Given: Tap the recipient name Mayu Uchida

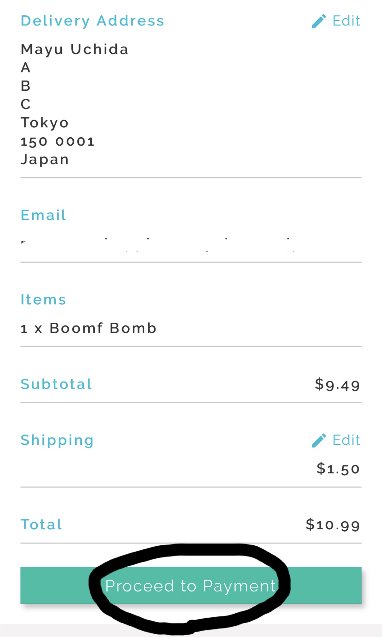Looking at the screenshot, I should coord(75,50).
